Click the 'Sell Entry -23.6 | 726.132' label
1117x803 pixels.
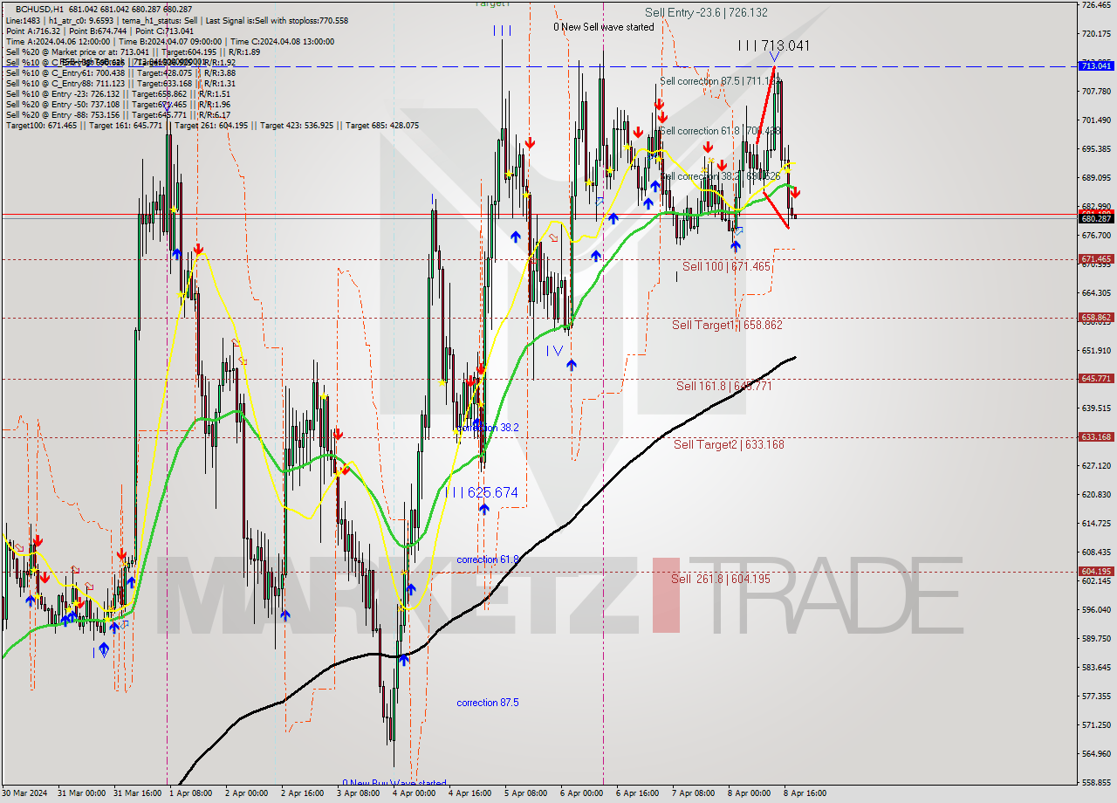(706, 12)
